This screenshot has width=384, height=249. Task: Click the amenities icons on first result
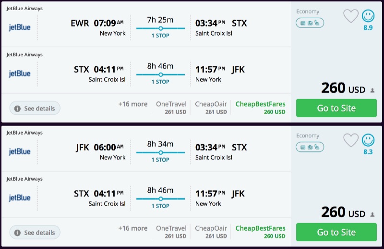click(310, 23)
